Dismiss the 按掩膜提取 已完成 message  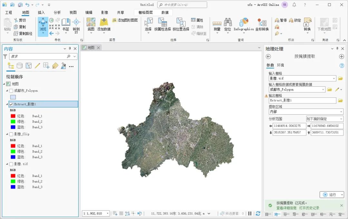342,205
